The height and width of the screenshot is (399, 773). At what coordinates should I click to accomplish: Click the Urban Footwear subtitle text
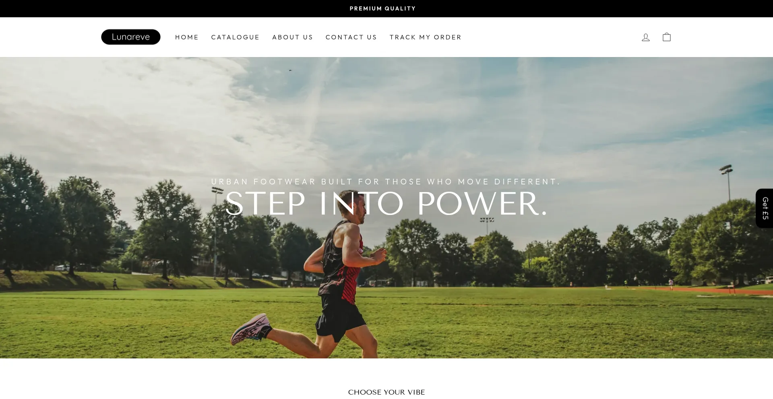386,182
